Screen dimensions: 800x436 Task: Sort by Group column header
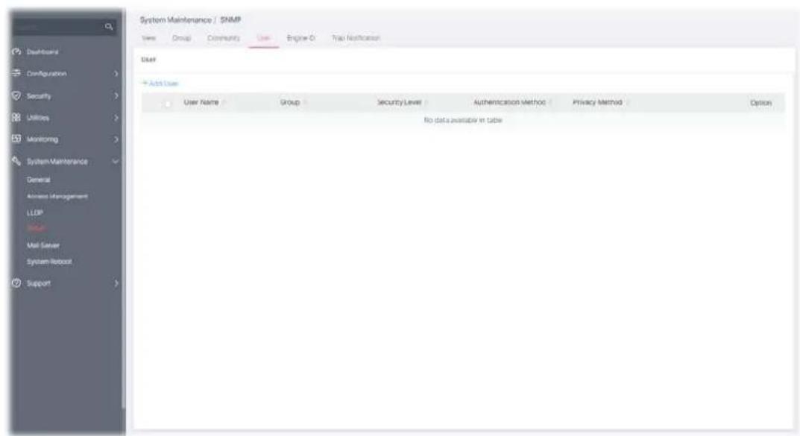point(290,103)
